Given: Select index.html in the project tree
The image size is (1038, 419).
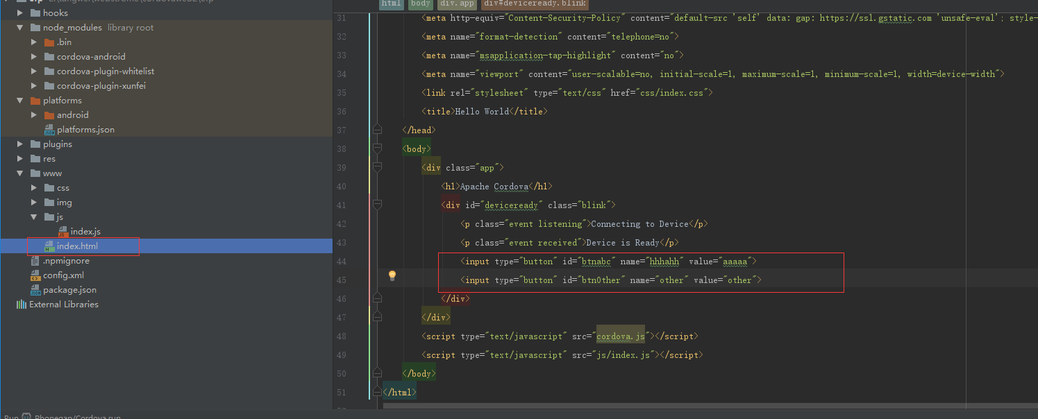Looking at the screenshot, I should [x=77, y=246].
